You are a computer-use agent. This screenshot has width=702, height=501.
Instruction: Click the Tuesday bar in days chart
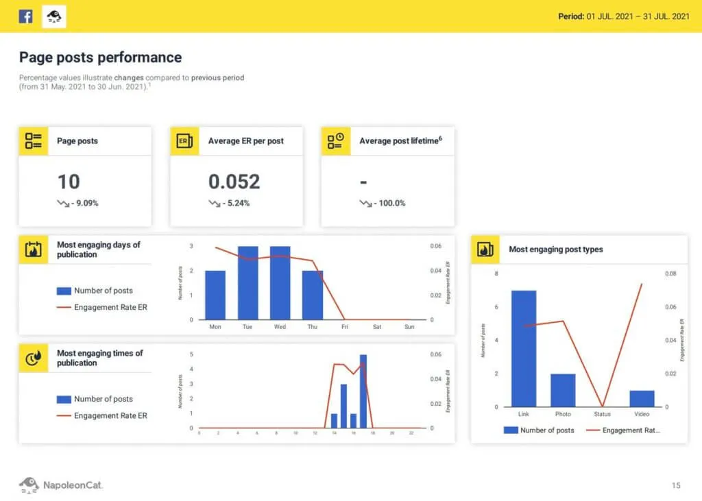click(247, 282)
